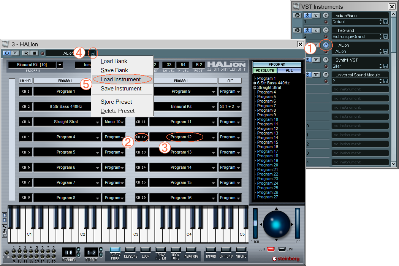
Task: Expand 6 Str Bass 440Hz in program list
Action: click(x=255, y=83)
